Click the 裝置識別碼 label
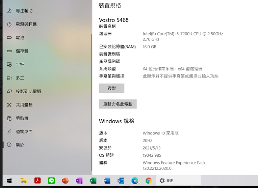Image resolution: width=258 pixels, height=188 pixels. pyautogui.click(x=109, y=54)
